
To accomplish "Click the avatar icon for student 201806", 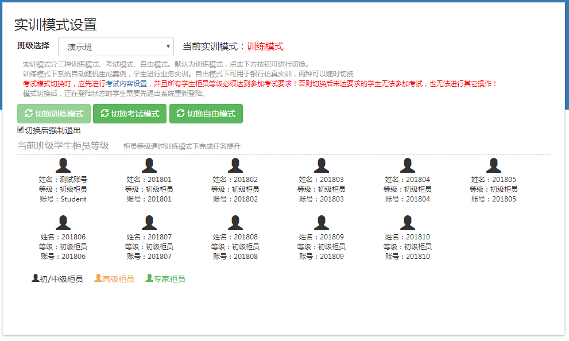I will (x=63, y=223).
